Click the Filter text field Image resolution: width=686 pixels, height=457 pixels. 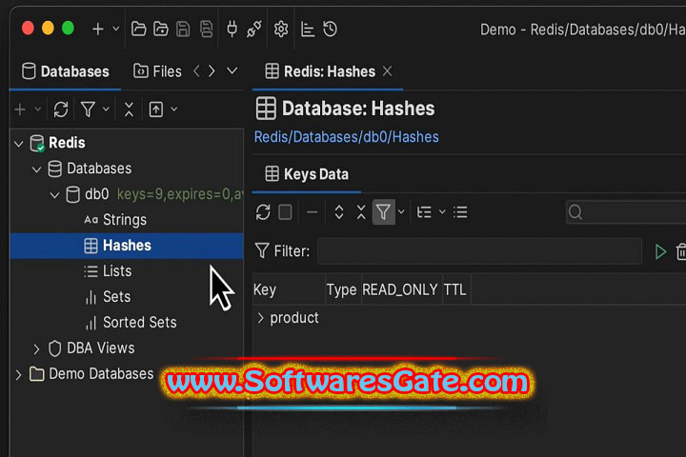pos(479,251)
